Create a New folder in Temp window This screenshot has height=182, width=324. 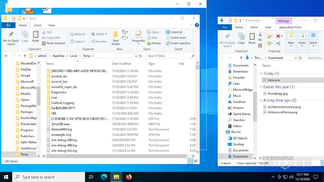click(x=116, y=38)
